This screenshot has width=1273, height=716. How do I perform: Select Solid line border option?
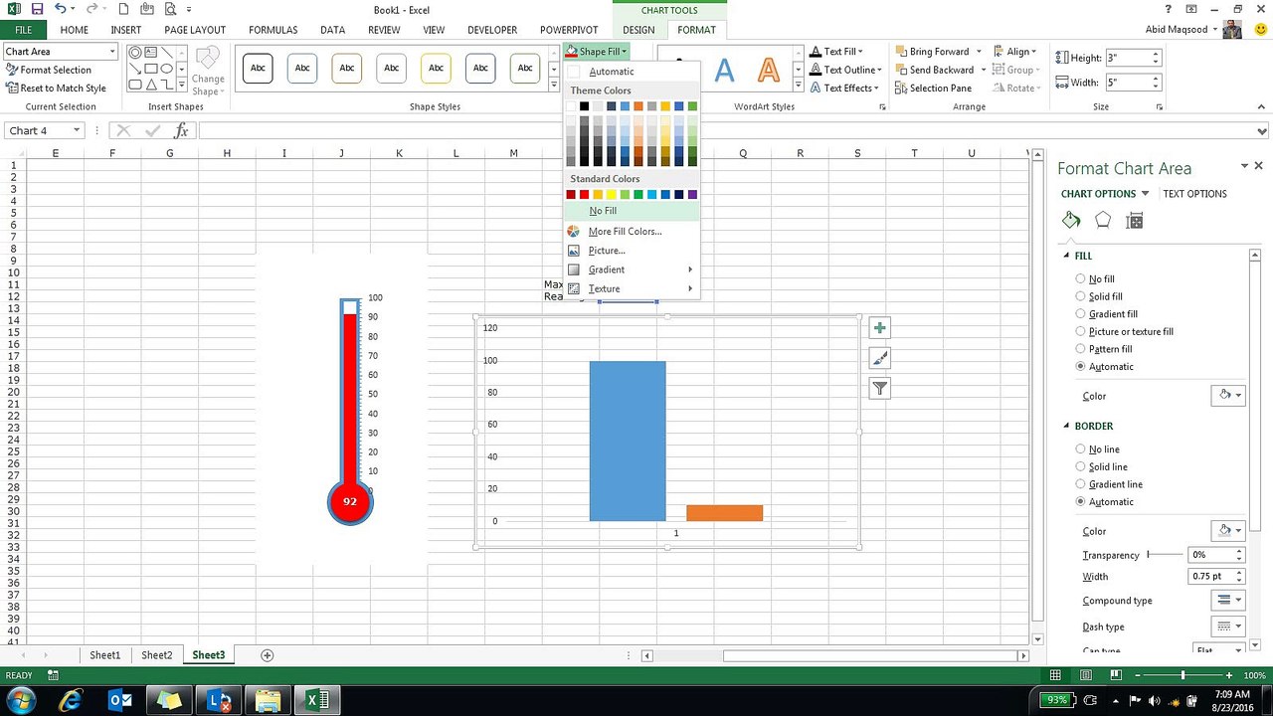pos(1080,466)
